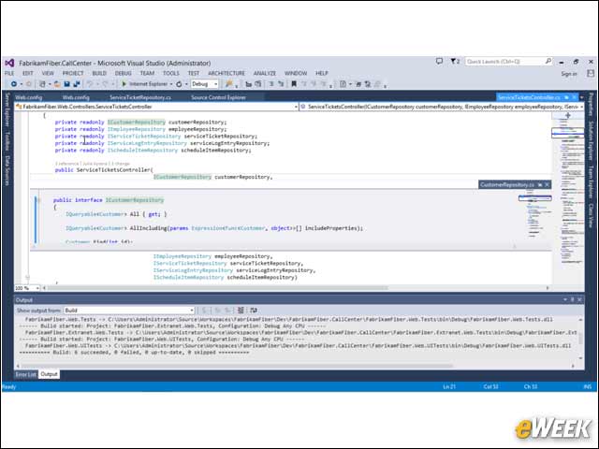Pin the ServiceTicketsController.cs tab
Viewport: 599px width, 449px height.
coord(566,97)
